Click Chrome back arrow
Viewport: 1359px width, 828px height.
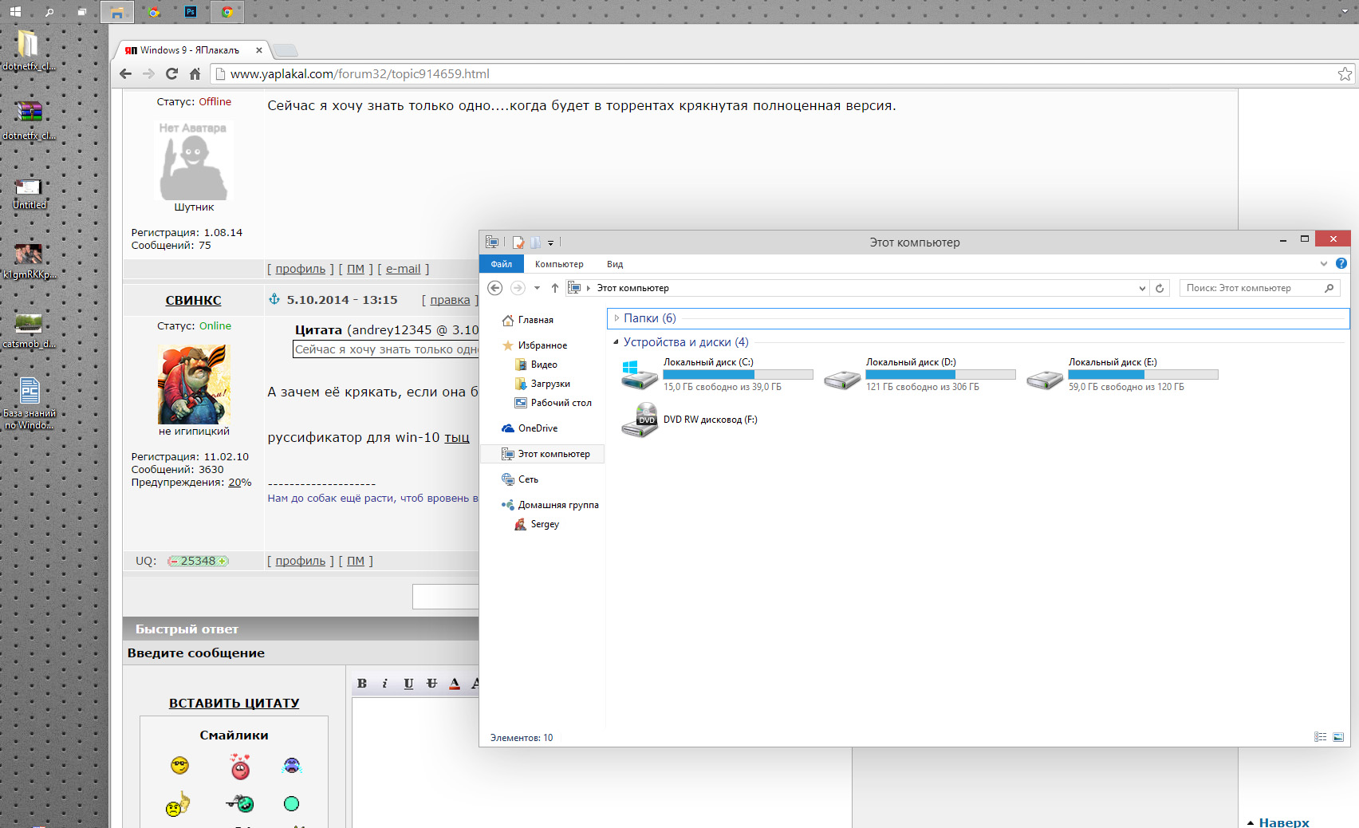pyautogui.click(x=125, y=73)
